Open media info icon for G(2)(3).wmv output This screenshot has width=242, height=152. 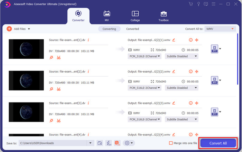(191, 103)
